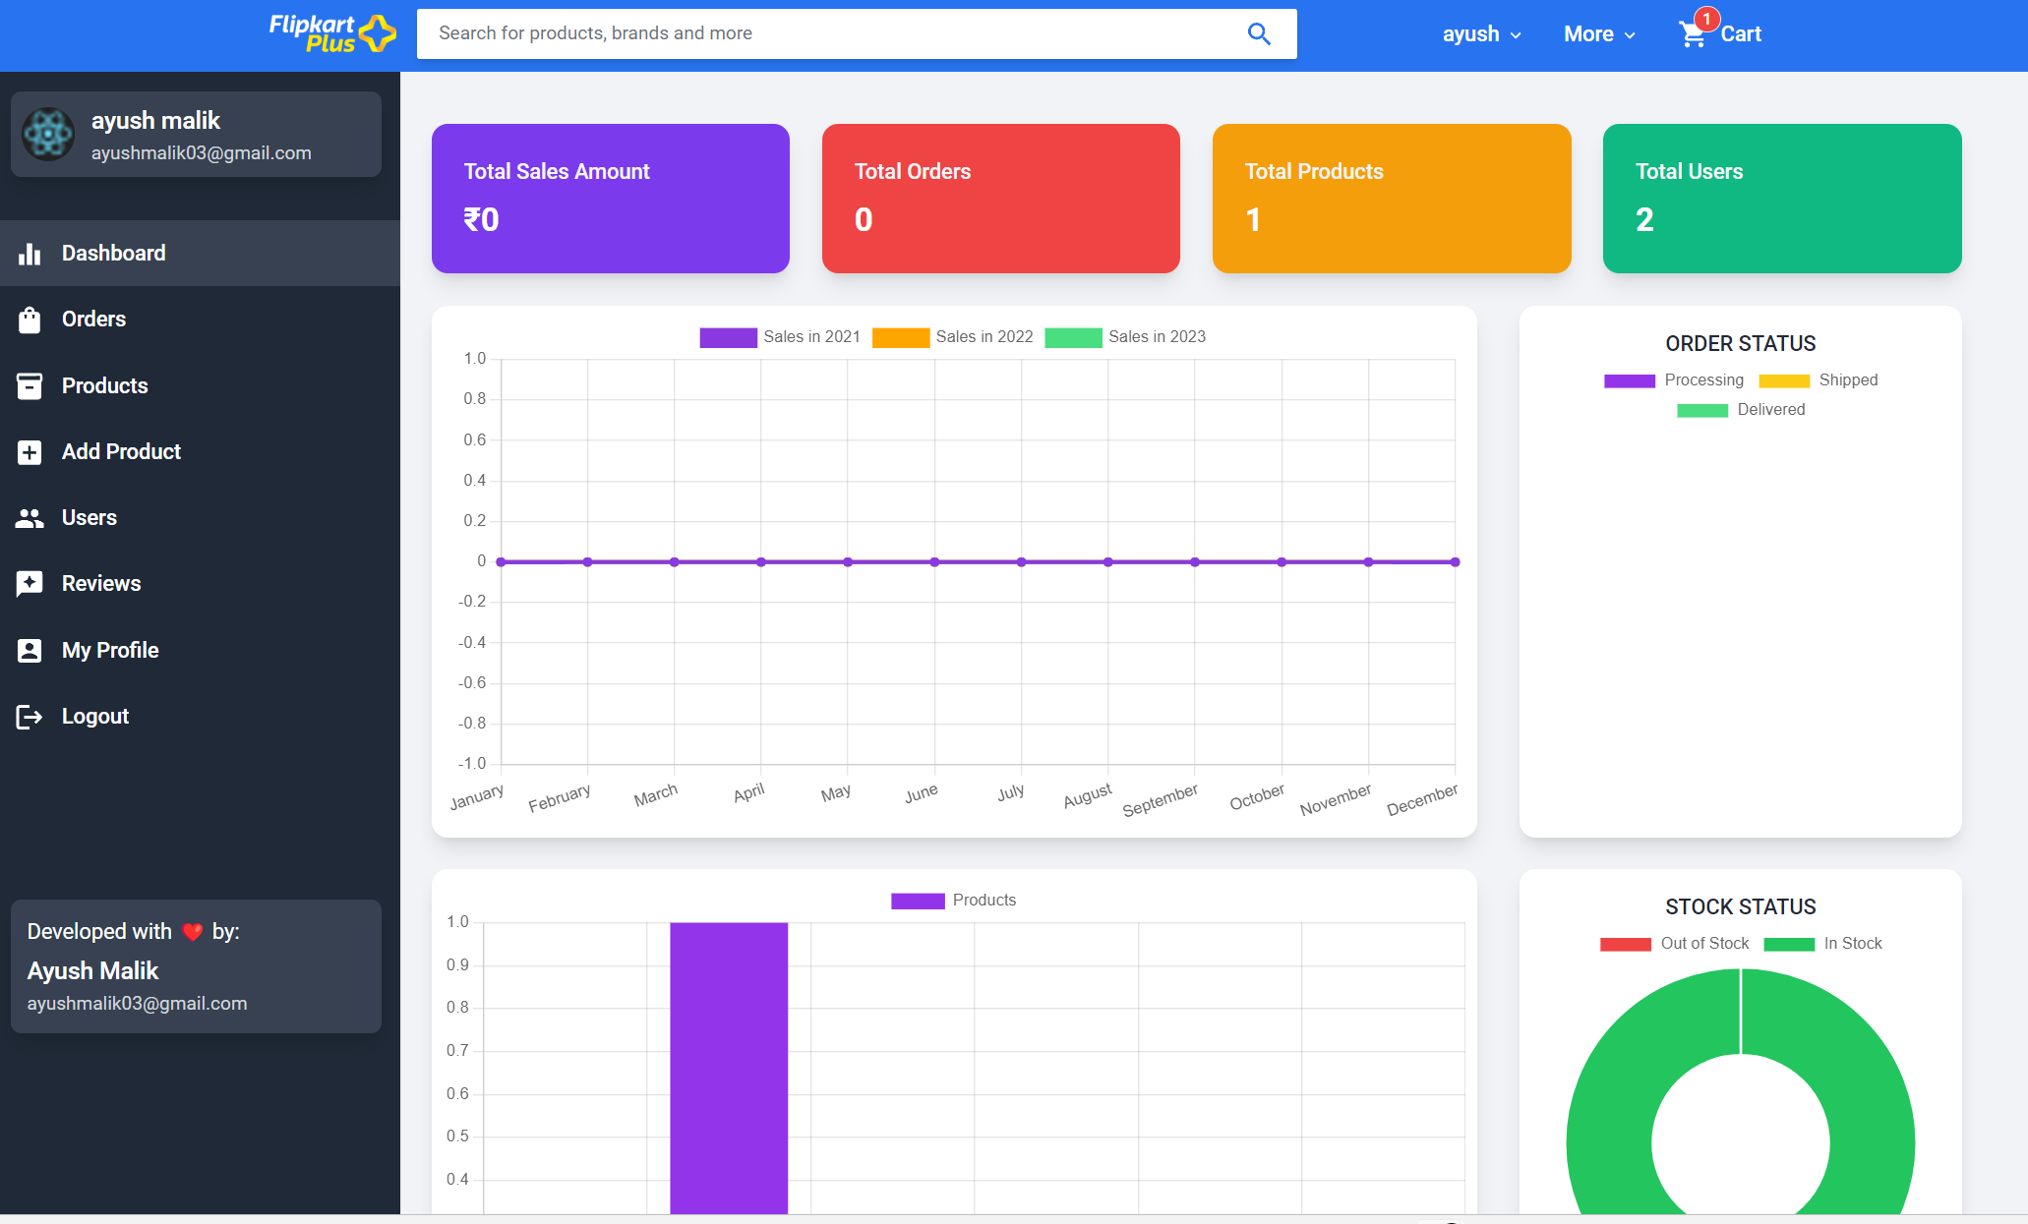Click the Total Sales Amount card
This screenshot has height=1224, width=2028.
pos(611,199)
